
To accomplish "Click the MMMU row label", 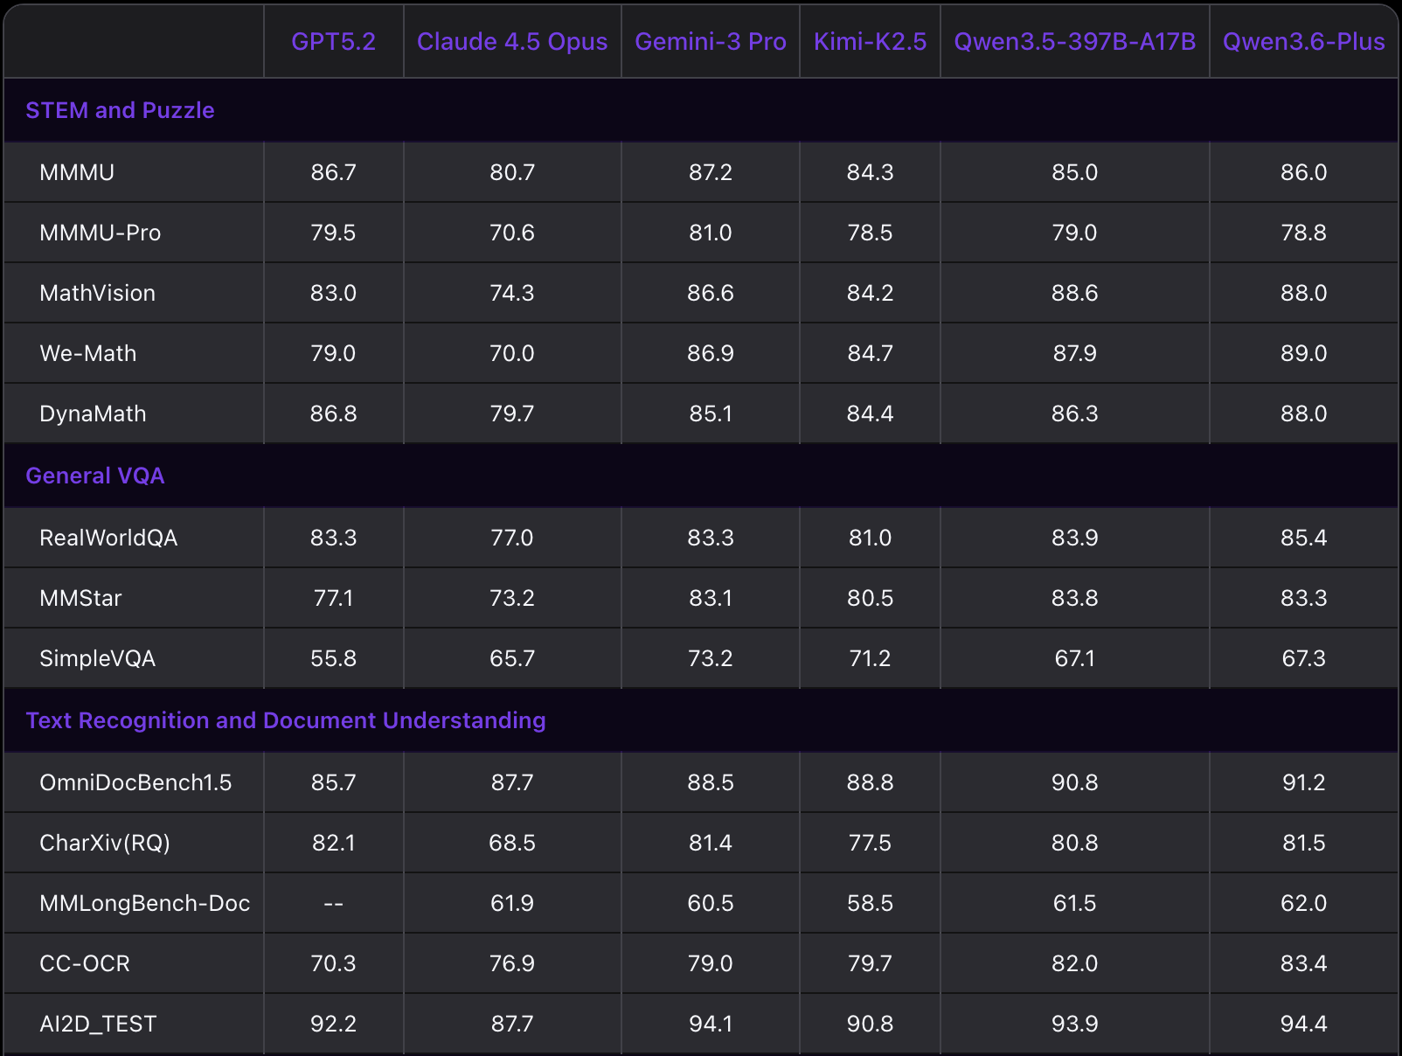I will point(77,172).
